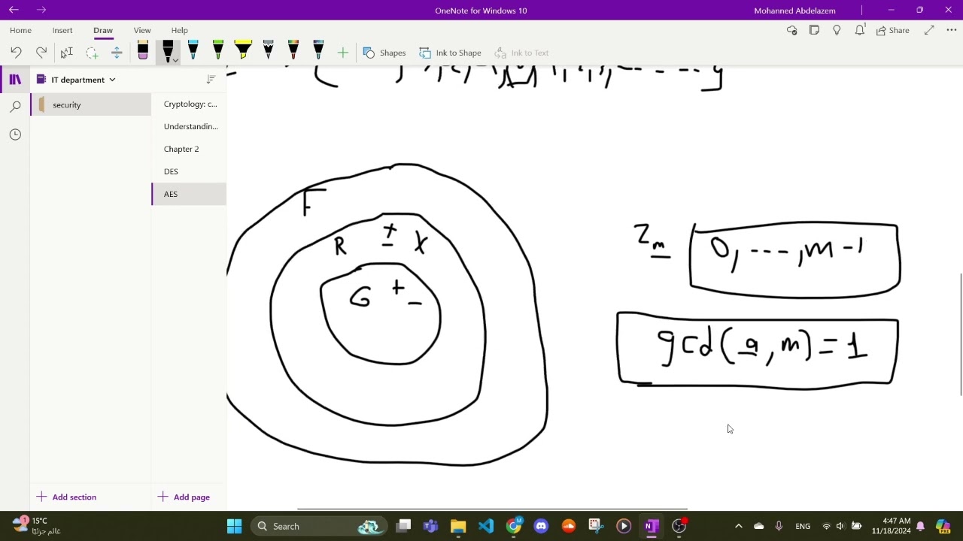Select the yellow highlighter pen

point(243,51)
